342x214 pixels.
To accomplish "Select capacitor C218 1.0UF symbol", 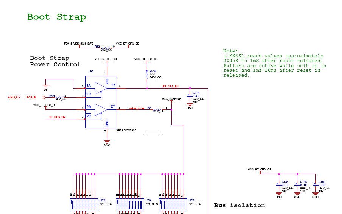I will point(190,95).
